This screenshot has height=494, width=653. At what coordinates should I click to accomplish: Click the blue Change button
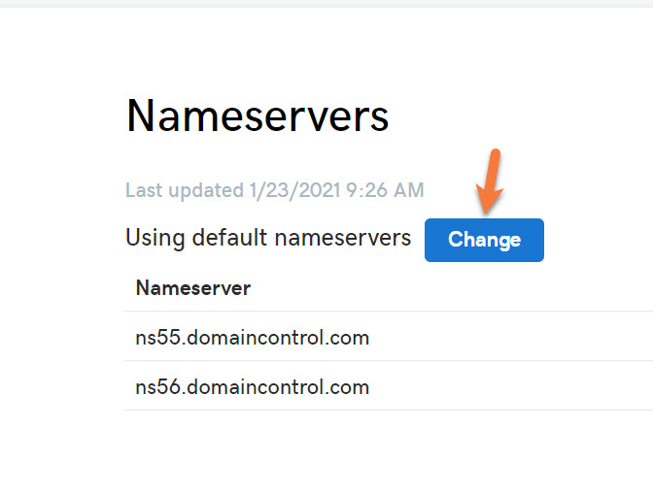(x=484, y=240)
